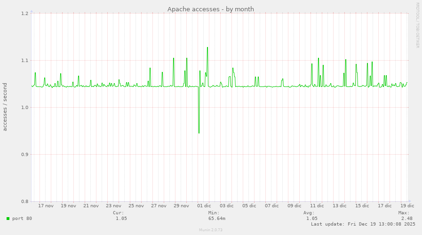Image resolution: width=422 pixels, height=235 pixels.
Task: Click the '09 dic' date label
Action: pos(295,206)
